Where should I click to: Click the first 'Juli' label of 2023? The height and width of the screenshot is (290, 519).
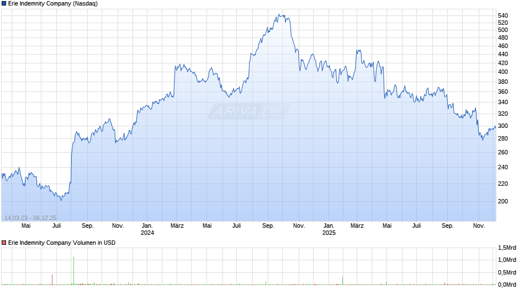point(57,225)
